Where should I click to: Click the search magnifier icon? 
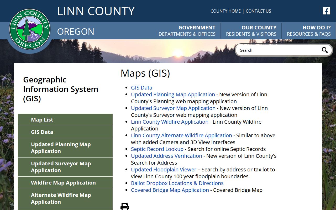(x=325, y=50)
